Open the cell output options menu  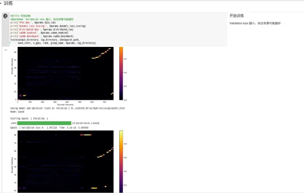(x=6, y=50)
